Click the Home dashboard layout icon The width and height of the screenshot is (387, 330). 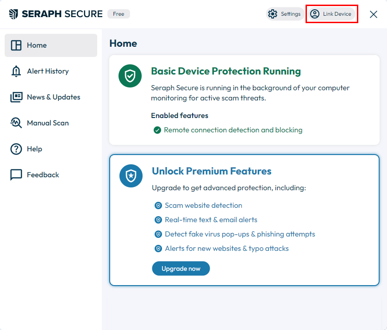16,45
